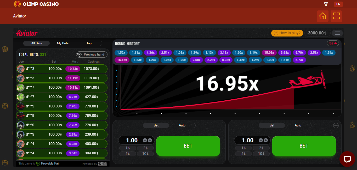Screen dimensions: 357x170
Task: Switch the first bet panel to Auto
Action: click(x=182, y=125)
